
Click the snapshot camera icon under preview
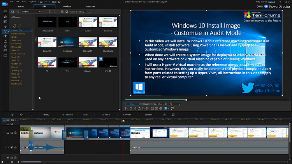click(x=152, y=108)
